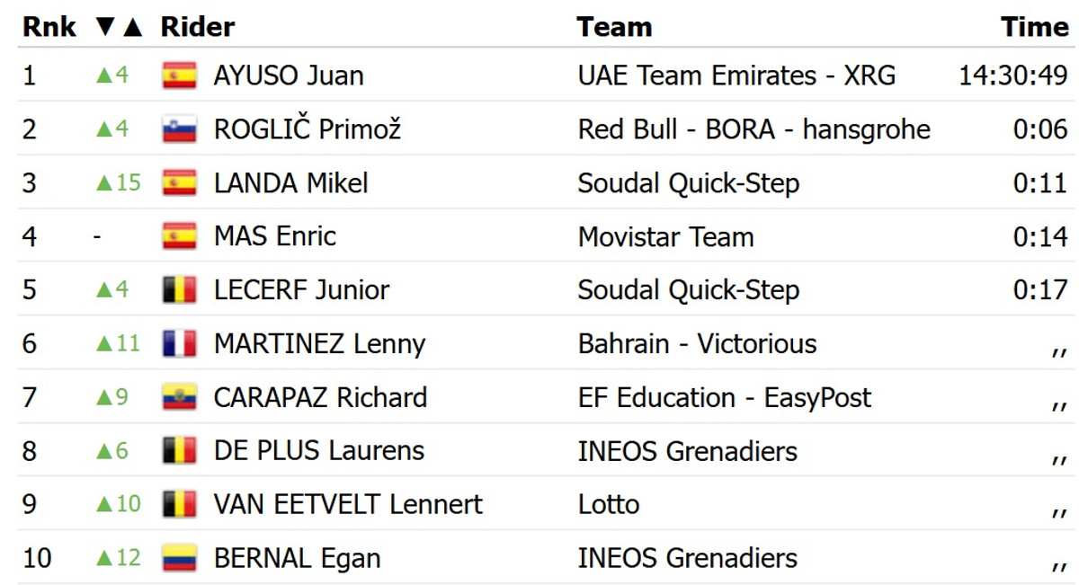The image size is (1079, 585).
Task: Click the Belgian flag beside VAN EETVELT Lennert
Action: coord(180,504)
